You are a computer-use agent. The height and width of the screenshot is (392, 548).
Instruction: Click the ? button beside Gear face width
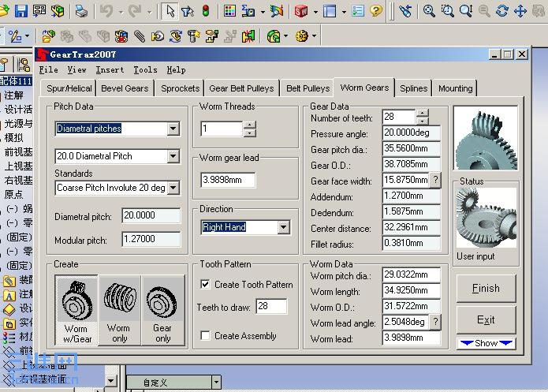click(x=435, y=180)
